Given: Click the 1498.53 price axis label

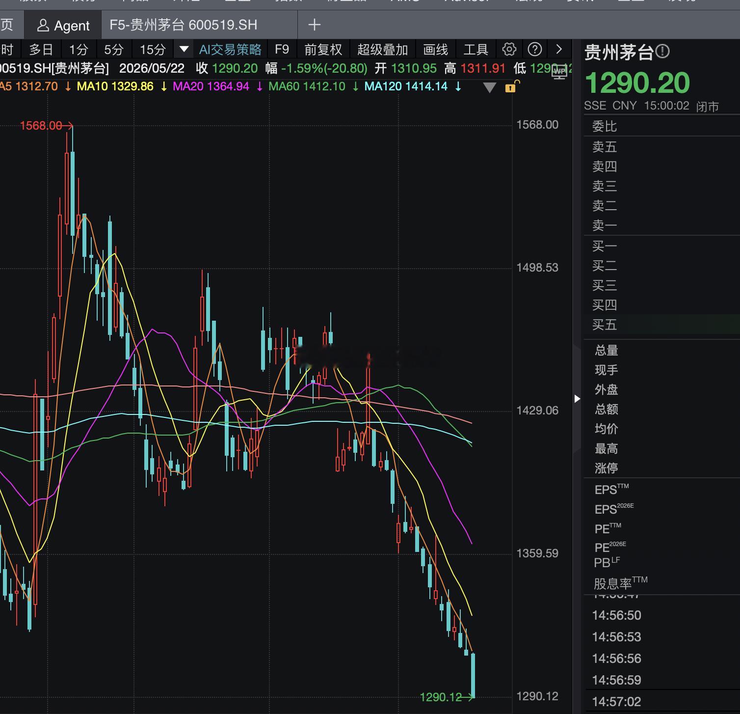Looking at the screenshot, I should pyautogui.click(x=537, y=268).
